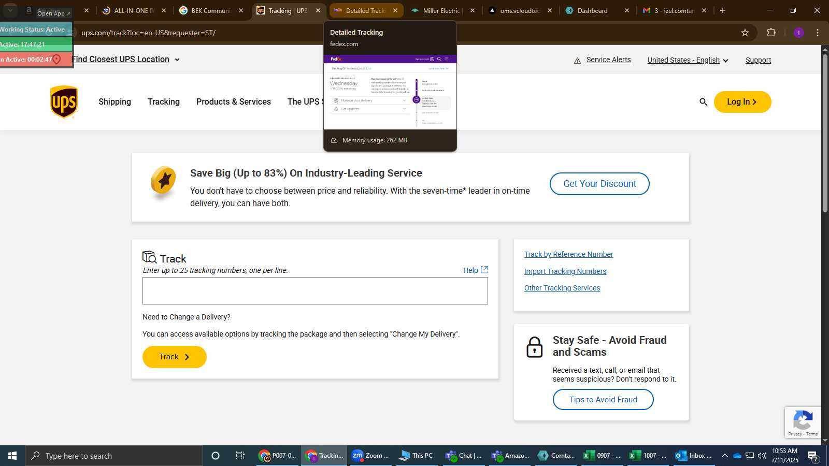Focus the tracking numbers input box

tap(315, 290)
